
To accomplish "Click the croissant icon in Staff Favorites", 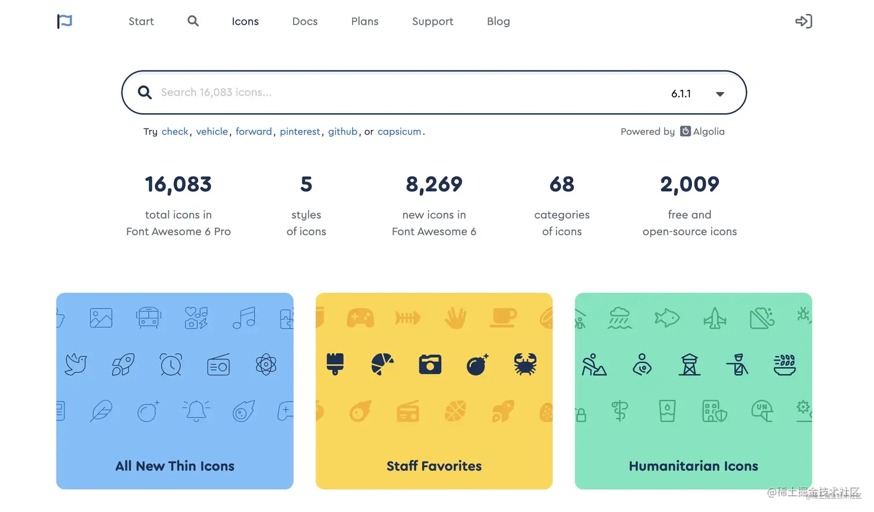I will 383,365.
